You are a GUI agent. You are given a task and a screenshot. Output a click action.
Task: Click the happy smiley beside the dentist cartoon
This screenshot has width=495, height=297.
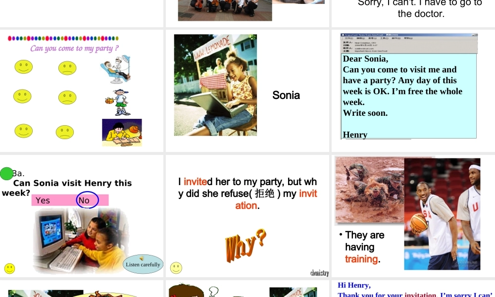pyautogui.click(x=24, y=67)
